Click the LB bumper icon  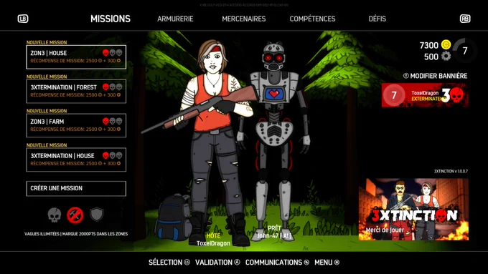tap(23, 19)
